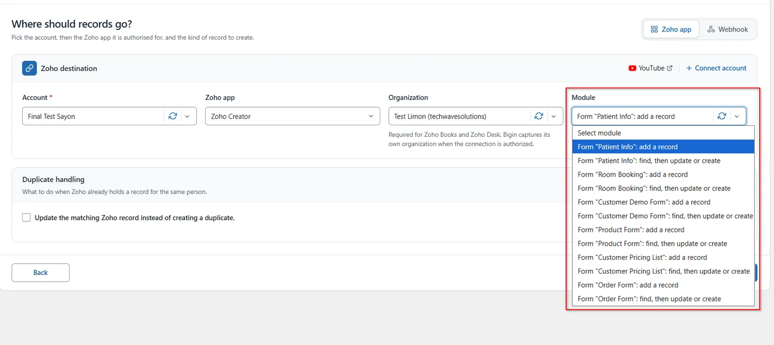Switch to the Webhook tab

pos(728,29)
